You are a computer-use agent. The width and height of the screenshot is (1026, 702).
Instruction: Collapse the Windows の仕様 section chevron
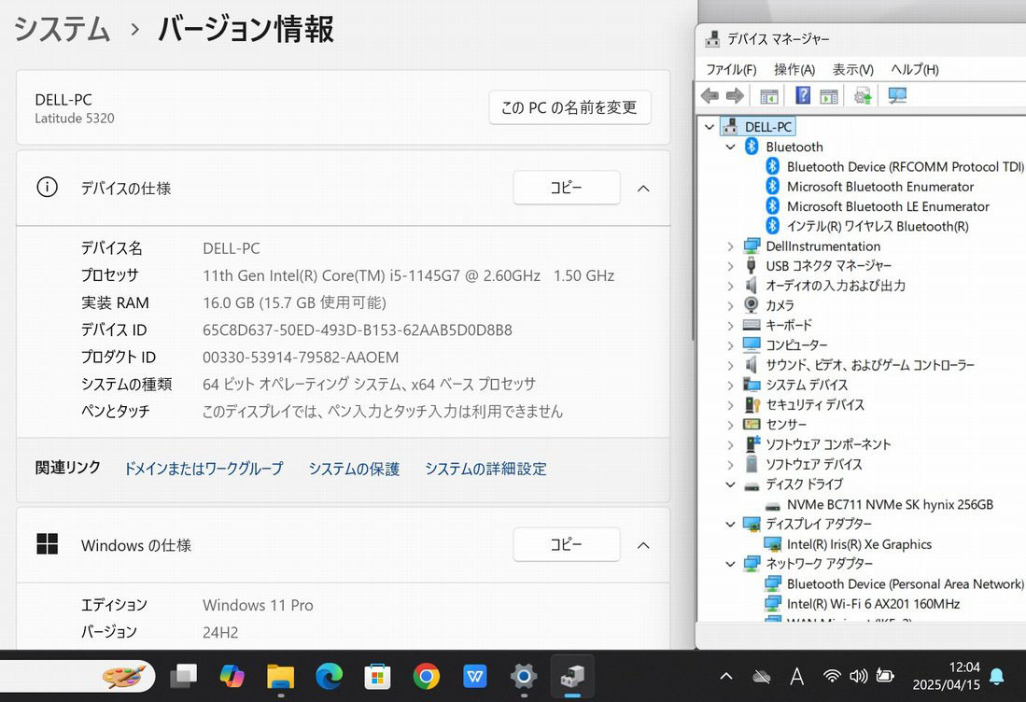642,545
